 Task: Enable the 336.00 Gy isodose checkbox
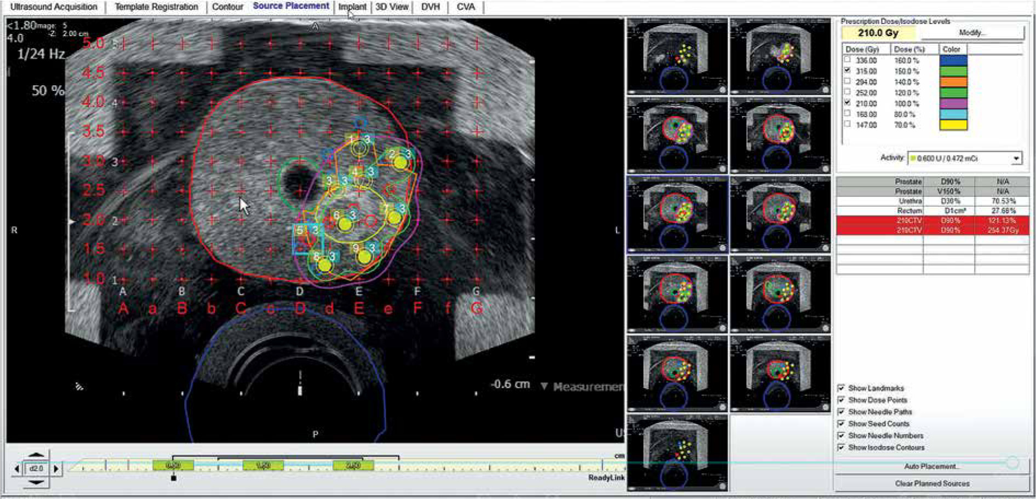coord(848,60)
